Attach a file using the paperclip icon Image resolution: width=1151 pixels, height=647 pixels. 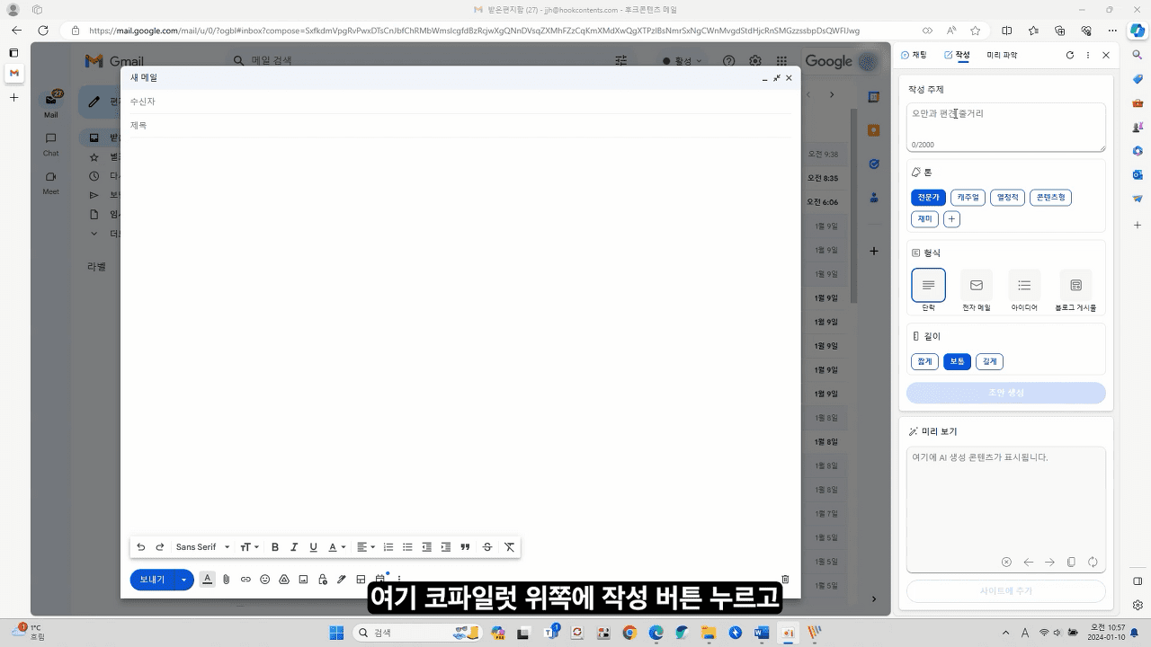(226, 580)
